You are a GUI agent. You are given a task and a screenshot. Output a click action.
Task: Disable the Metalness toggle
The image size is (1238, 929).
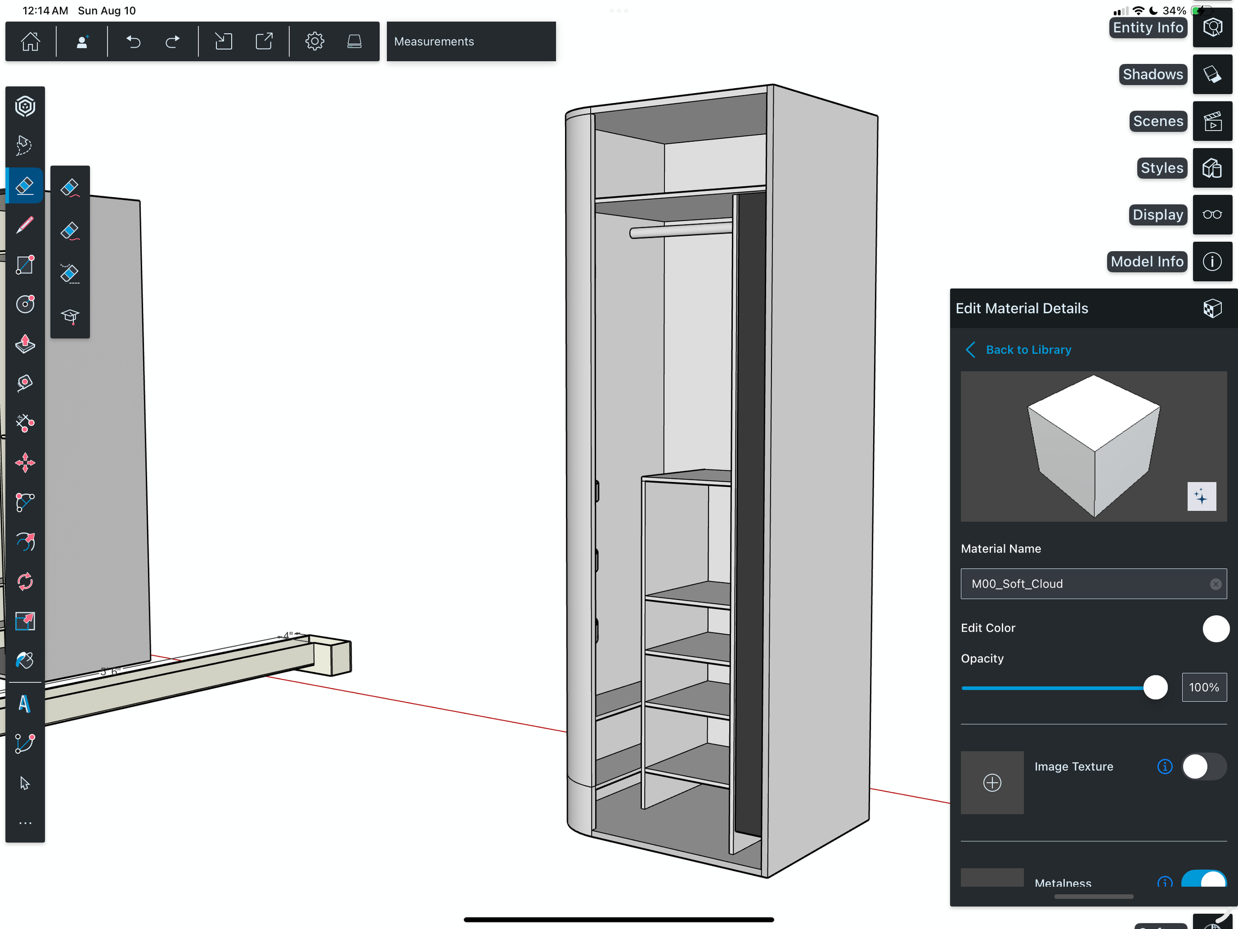pos(1204,879)
